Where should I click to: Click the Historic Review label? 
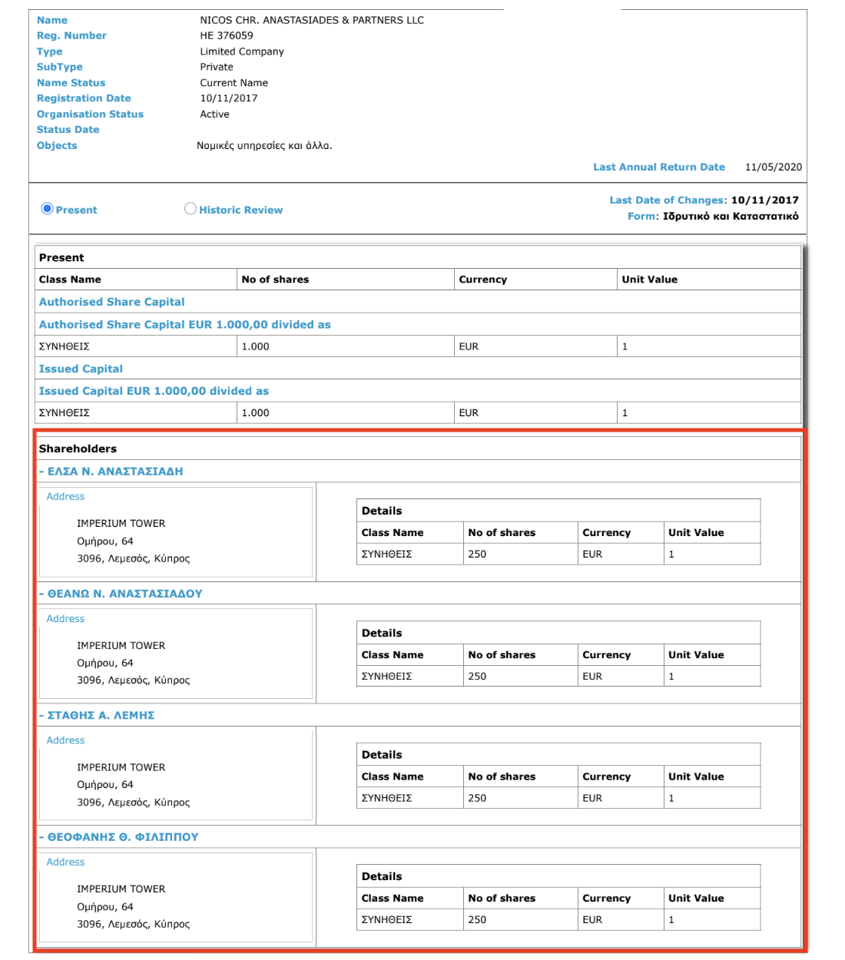(x=240, y=210)
